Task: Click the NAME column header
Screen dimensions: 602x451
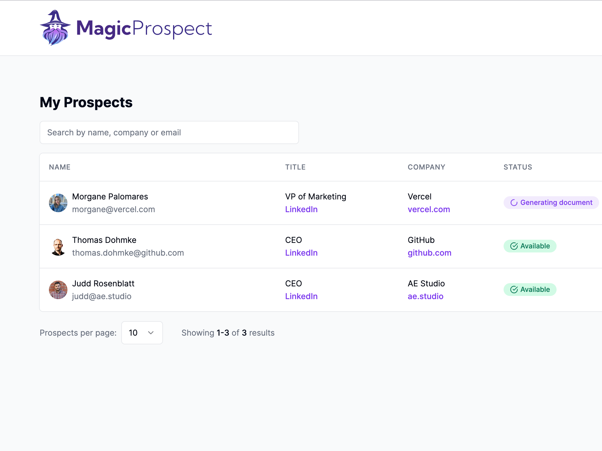Action: [x=60, y=167]
